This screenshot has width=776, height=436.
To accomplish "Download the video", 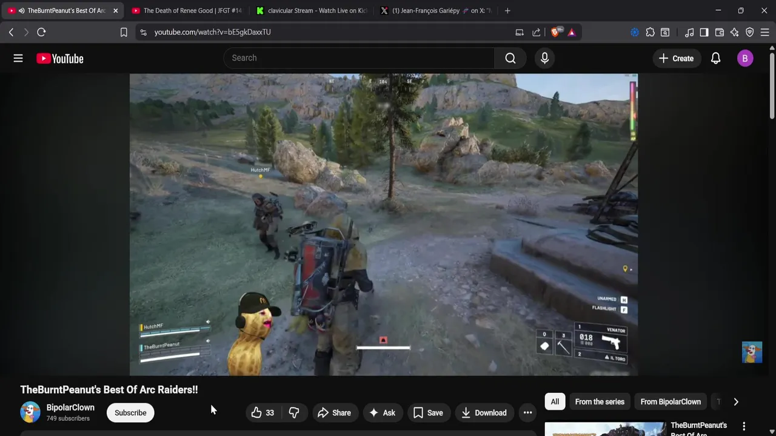I will coord(484,413).
